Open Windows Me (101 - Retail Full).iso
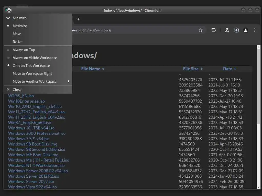The height and width of the screenshot is (196, 262). point(39,160)
